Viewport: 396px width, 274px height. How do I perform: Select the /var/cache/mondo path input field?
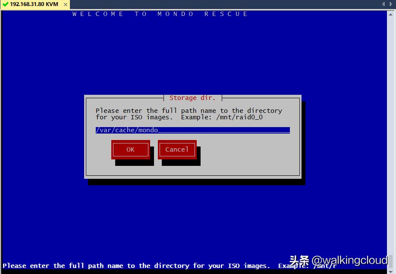192,130
